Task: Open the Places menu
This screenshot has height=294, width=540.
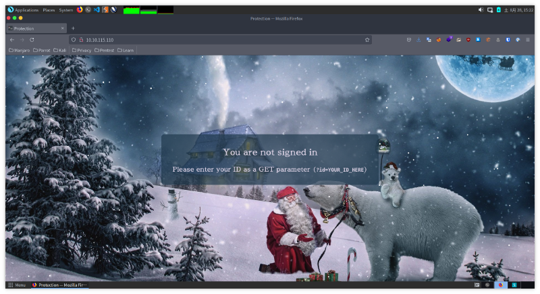Action: 49,10
